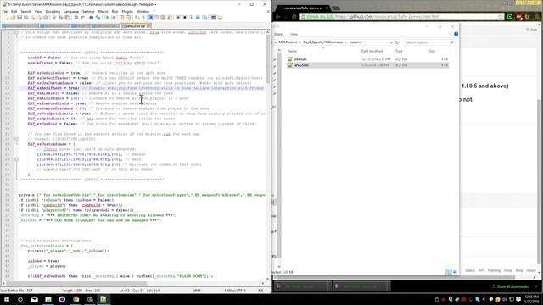Bookmark the GitHub page with the star

501,17
